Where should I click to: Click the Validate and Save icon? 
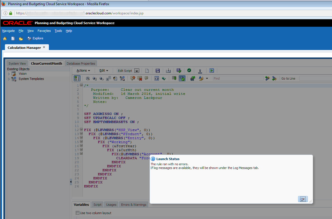click(x=179, y=71)
